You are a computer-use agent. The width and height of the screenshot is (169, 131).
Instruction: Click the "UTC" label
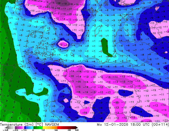point(146,125)
